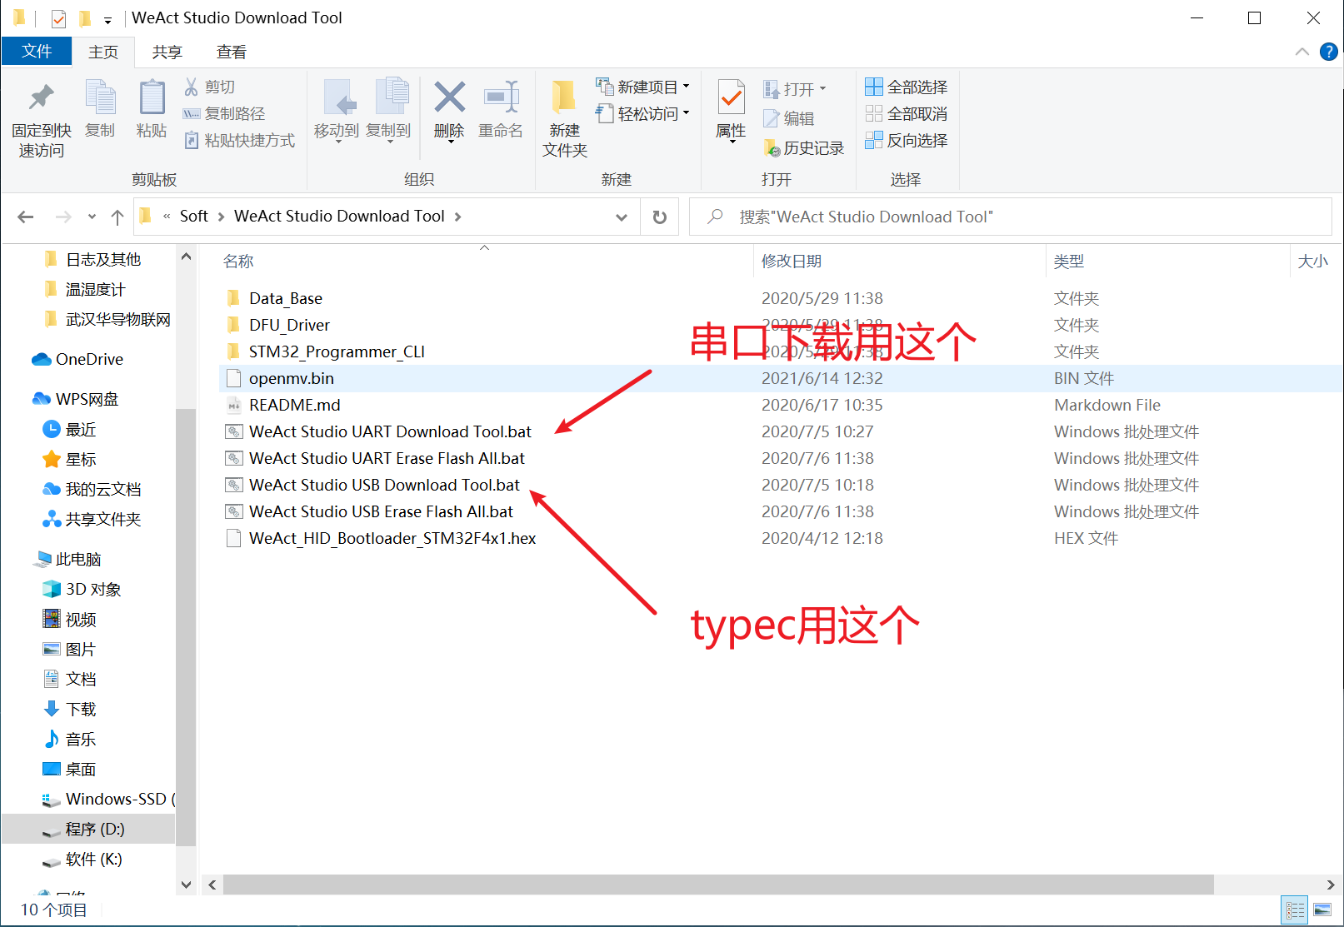Select the README.md file
The width and height of the screenshot is (1344, 927).
294,405
